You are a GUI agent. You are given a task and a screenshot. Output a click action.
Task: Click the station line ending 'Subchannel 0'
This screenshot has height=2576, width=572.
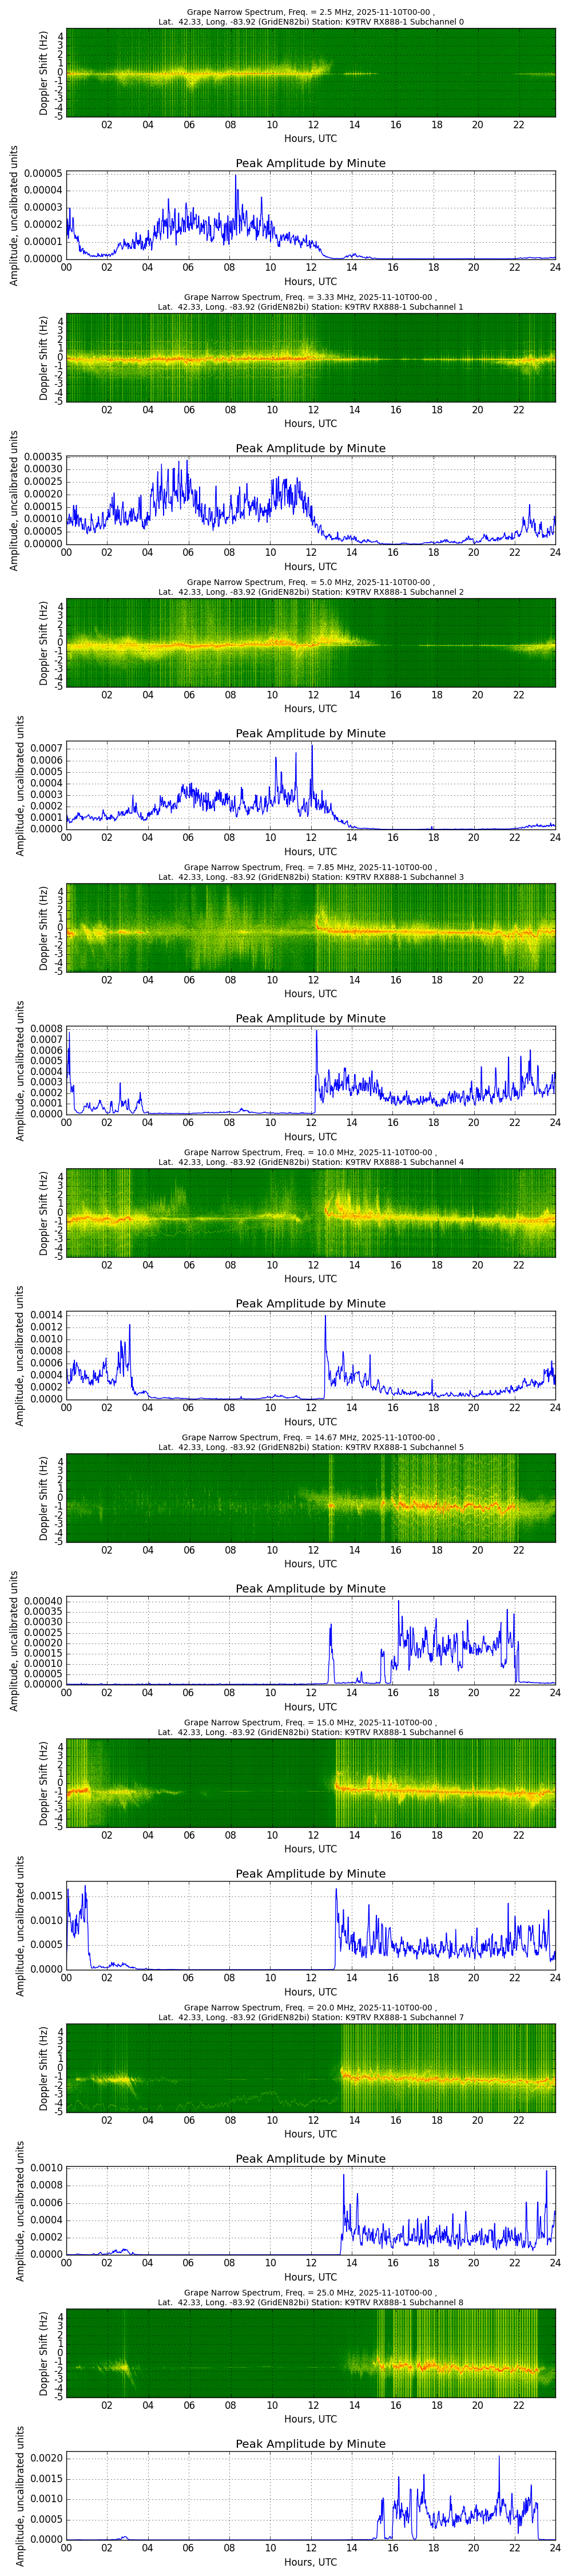(311, 22)
